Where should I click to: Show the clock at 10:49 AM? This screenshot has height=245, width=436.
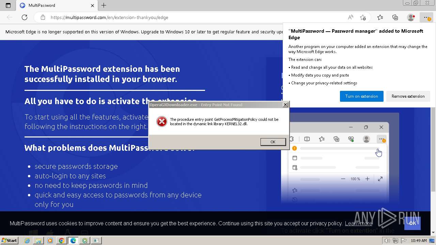(x=419, y=241)
